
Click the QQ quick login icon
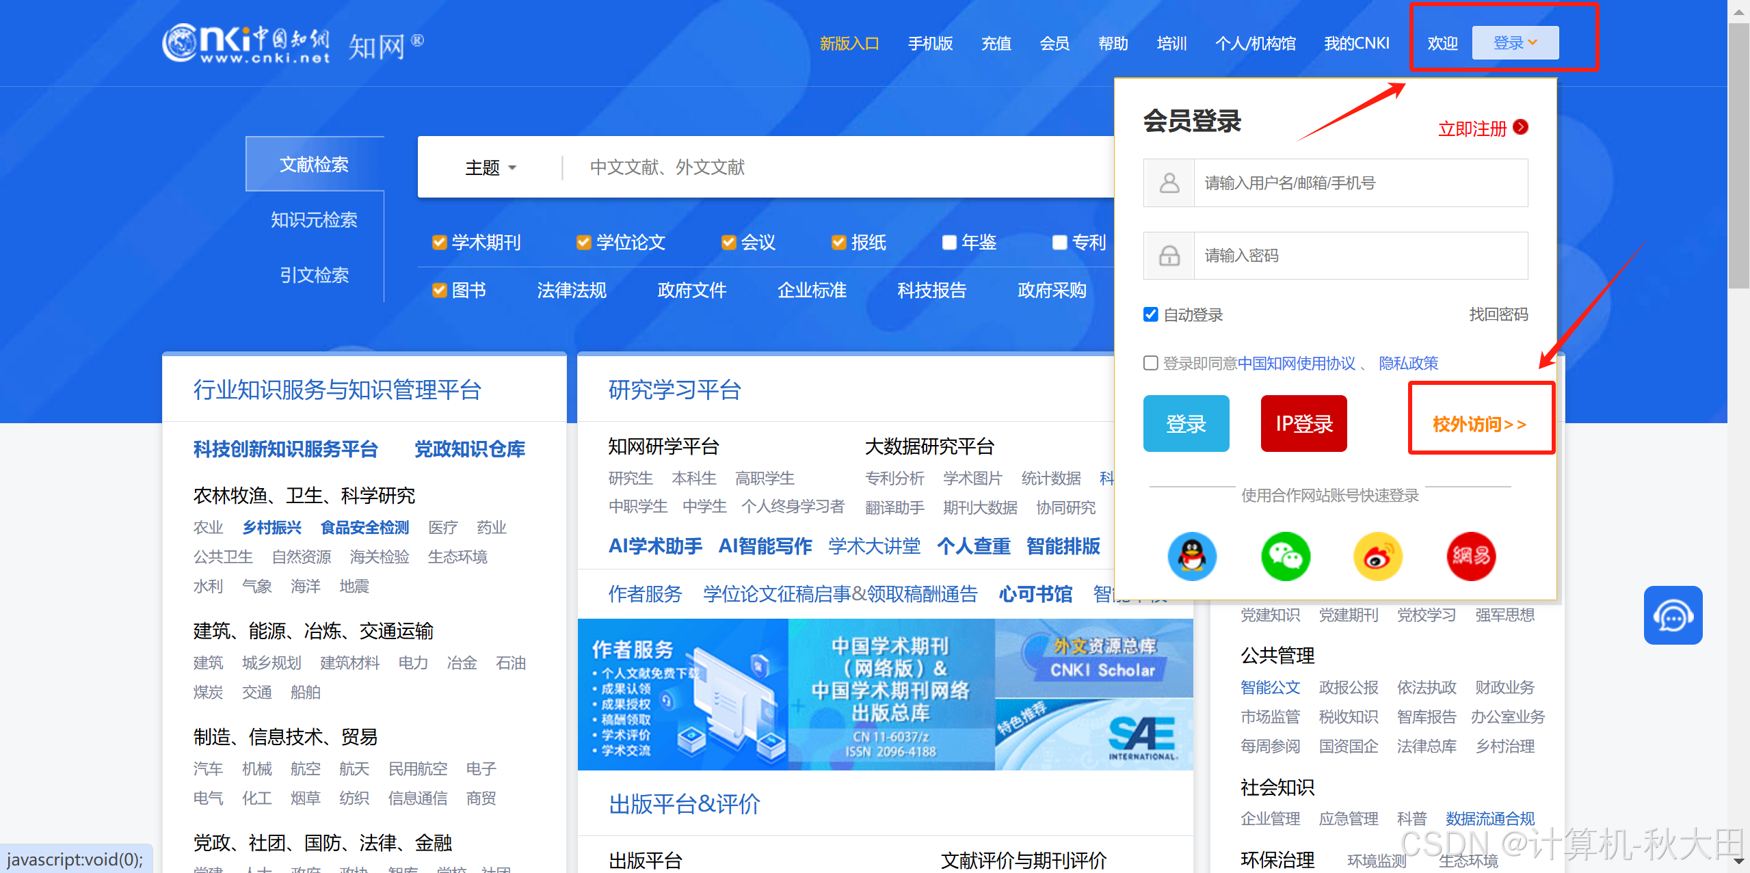pyautogui.click(x=1192, y=556)
